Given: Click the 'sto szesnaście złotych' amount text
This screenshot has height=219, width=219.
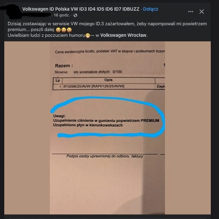Looking at the screenshot, I should pos(92,72).
